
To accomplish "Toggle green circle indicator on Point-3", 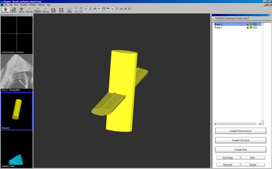I will click(251, 28).
